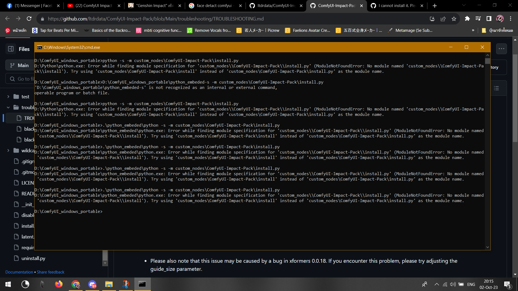Screen dimensions: 518x291
Task: Open File Explorer from the taskbar
Action: tap(109, 284)
